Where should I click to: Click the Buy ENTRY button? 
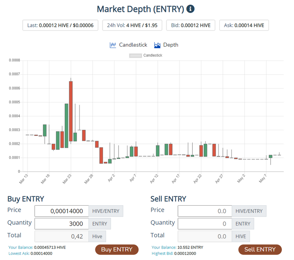(x=117, y=250)
